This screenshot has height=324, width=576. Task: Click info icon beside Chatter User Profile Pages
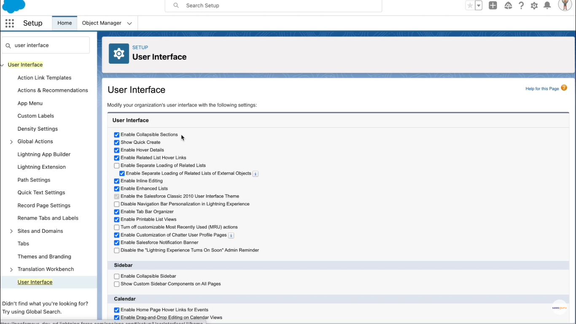tap(231, 235)
